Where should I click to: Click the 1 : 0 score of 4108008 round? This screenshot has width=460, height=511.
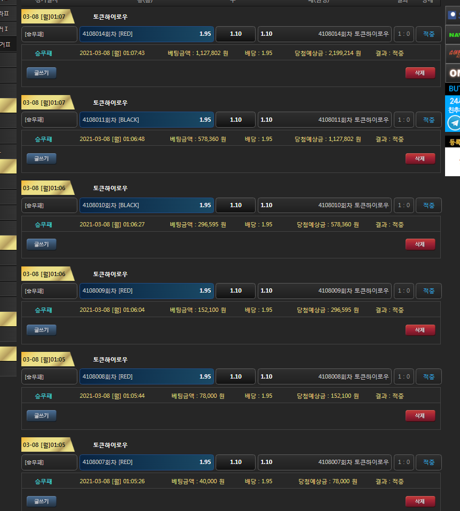404,376
